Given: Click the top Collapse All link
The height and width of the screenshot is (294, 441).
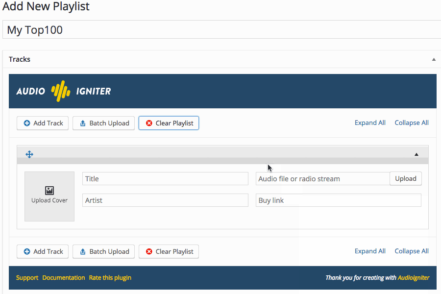Looking at the screenshot, I should (412, 123).
